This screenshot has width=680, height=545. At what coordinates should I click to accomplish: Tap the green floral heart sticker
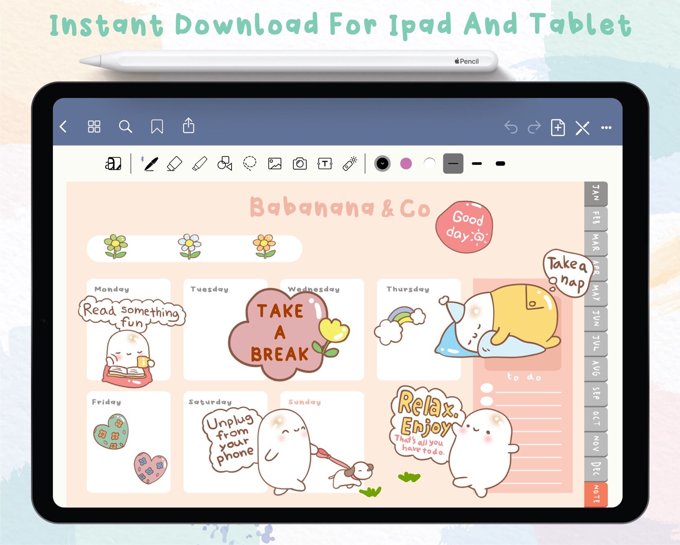coord(111,432)
